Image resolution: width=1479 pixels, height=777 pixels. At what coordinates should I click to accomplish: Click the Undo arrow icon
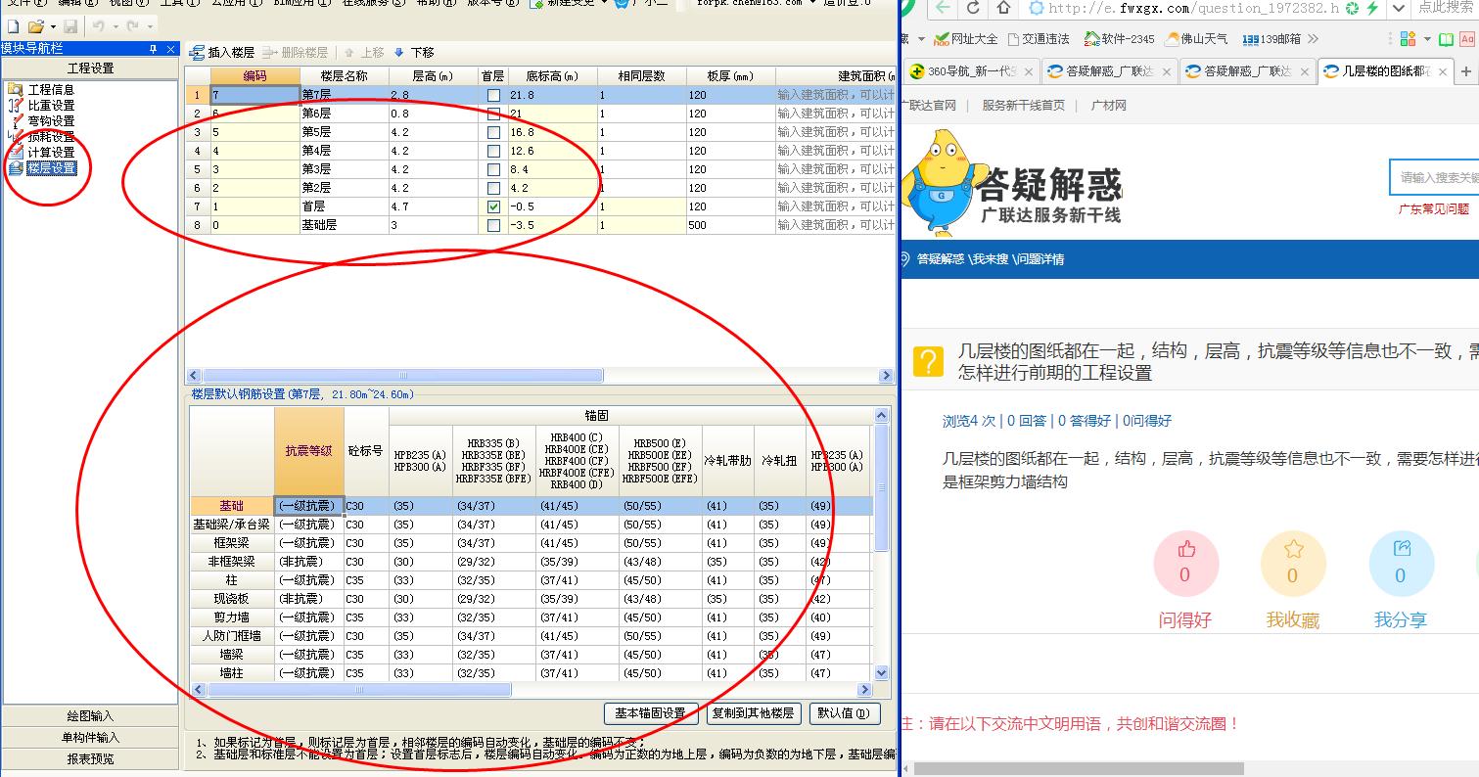pyautogui.click(x=98, y=25)
